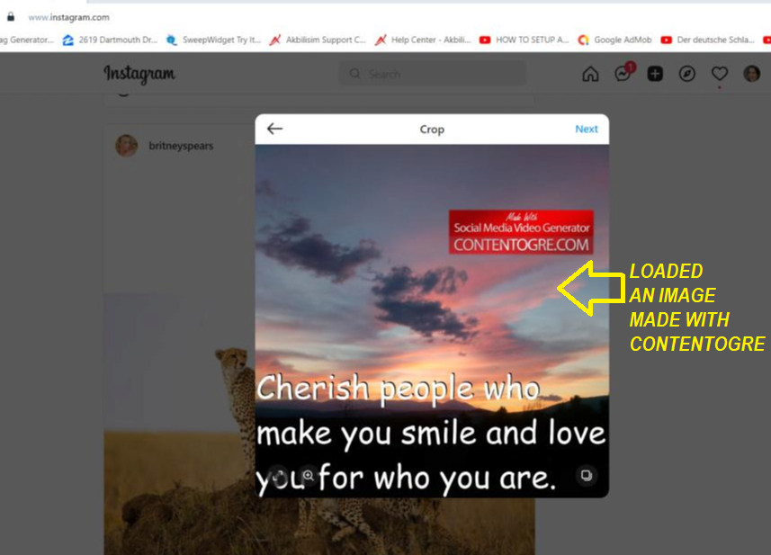Open the Help Center - Akbili bookmark
The image size is (771, 555).
point(423,40)
